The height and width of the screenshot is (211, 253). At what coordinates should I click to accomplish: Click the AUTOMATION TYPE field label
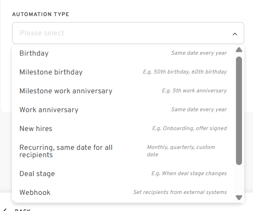41,14
